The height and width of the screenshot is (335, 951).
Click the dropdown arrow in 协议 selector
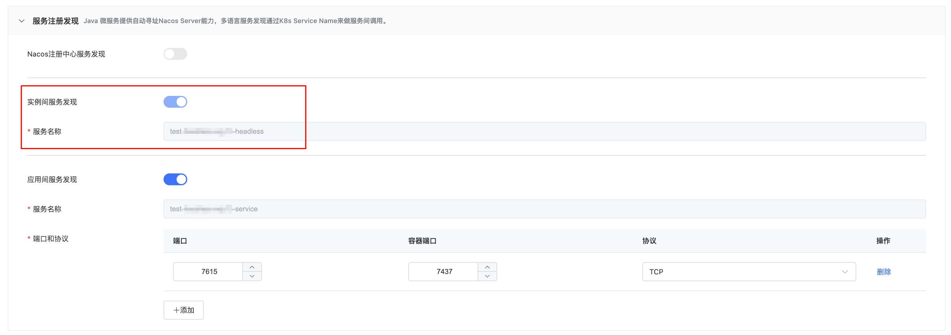845,272
